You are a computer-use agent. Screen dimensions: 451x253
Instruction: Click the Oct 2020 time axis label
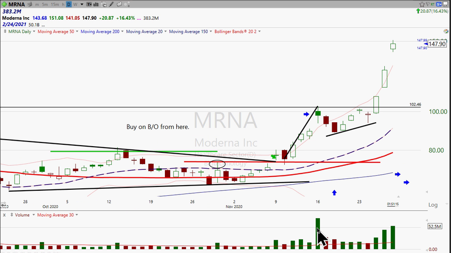(x=50, y=207)
